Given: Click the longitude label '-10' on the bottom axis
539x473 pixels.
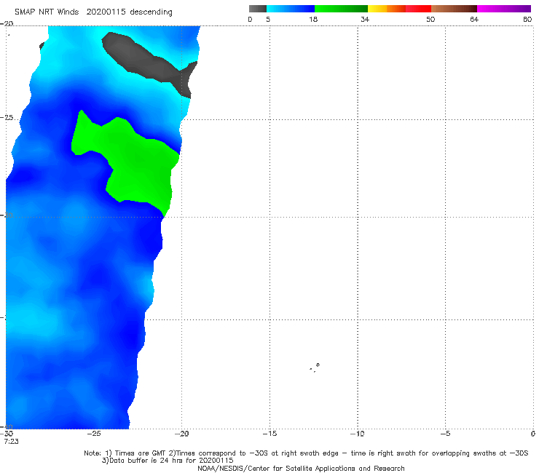Looking at the screenshot, I should tap(358, 434).
